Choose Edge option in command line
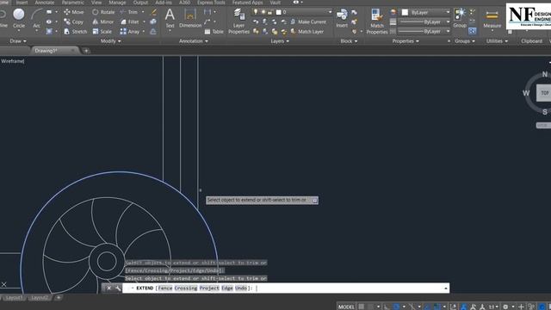Viewport: 551px width, 310px height. tap(227, 288)
